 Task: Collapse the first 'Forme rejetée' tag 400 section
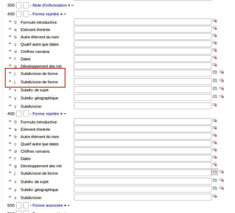(x=45, y=14)
